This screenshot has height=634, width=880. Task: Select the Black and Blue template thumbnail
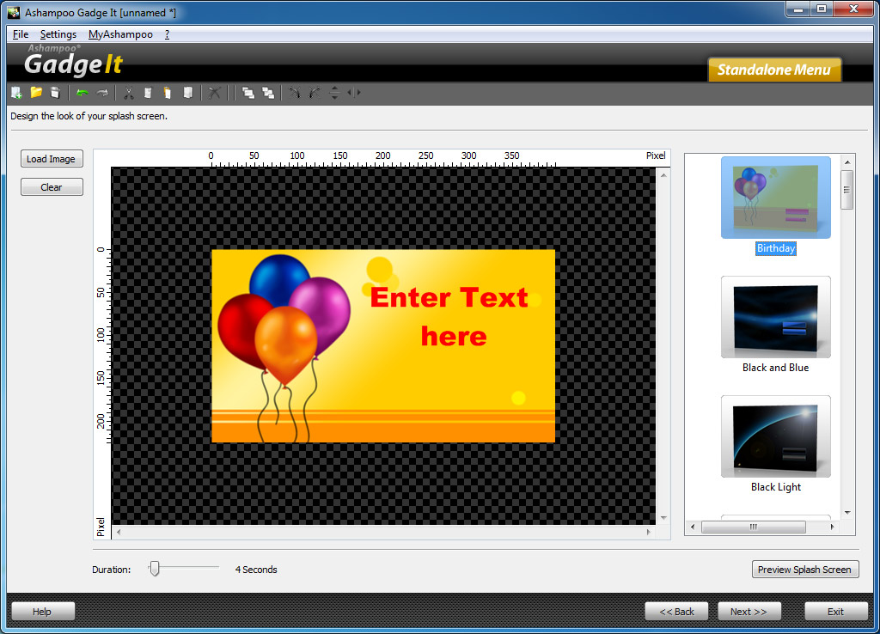click(776, 317)
